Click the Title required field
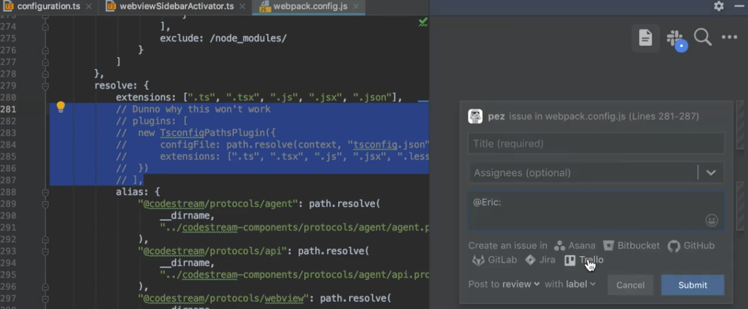Image resolution: width=748 pixels, height=309 pixels. (x=596, y=143)
